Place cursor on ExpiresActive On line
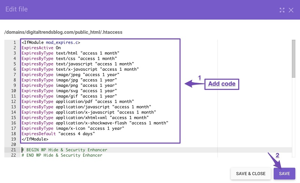 (x=41, y=48)
